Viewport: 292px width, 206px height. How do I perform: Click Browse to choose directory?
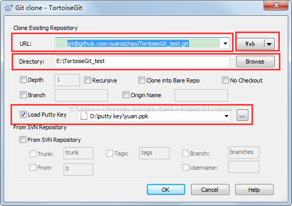click(255, 61)
